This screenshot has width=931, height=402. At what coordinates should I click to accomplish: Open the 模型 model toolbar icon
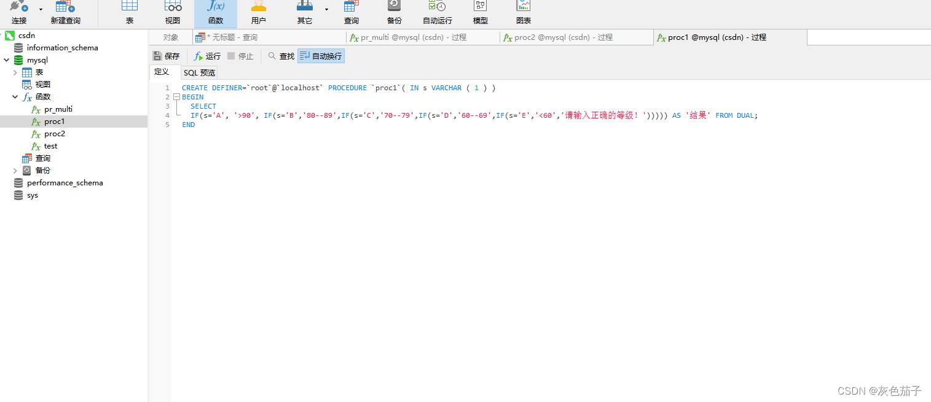[481, 13]
